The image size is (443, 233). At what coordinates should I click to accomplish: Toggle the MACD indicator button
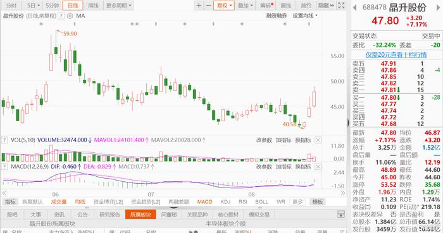tap(204, 201)
